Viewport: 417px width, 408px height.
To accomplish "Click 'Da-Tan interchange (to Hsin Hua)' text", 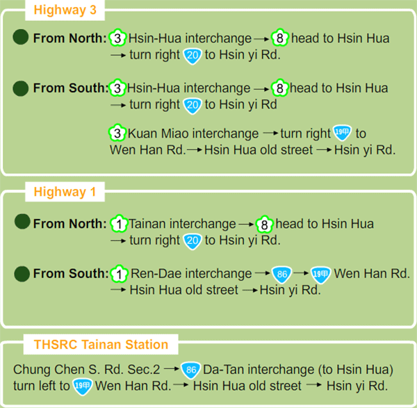I will point(298,370).
